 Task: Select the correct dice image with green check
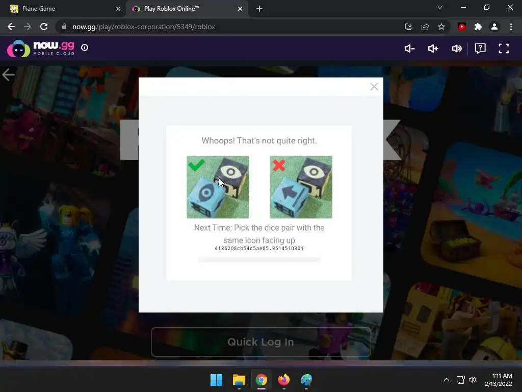tap(218, 187)
